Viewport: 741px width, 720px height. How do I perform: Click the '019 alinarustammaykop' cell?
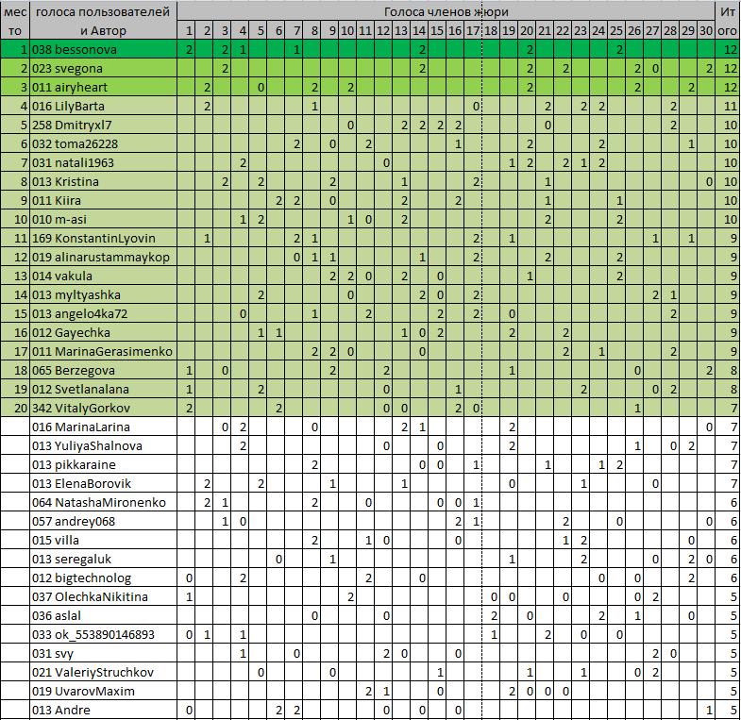pos(103,258)
